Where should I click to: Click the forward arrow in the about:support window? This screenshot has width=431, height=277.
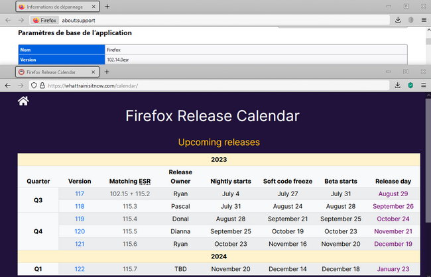pos(21,20)
